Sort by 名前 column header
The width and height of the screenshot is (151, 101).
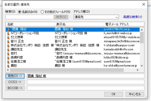pyautogui.click(x=30, y=24)
